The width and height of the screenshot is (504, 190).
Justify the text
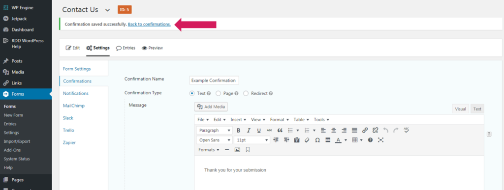(x=354, y=131)
